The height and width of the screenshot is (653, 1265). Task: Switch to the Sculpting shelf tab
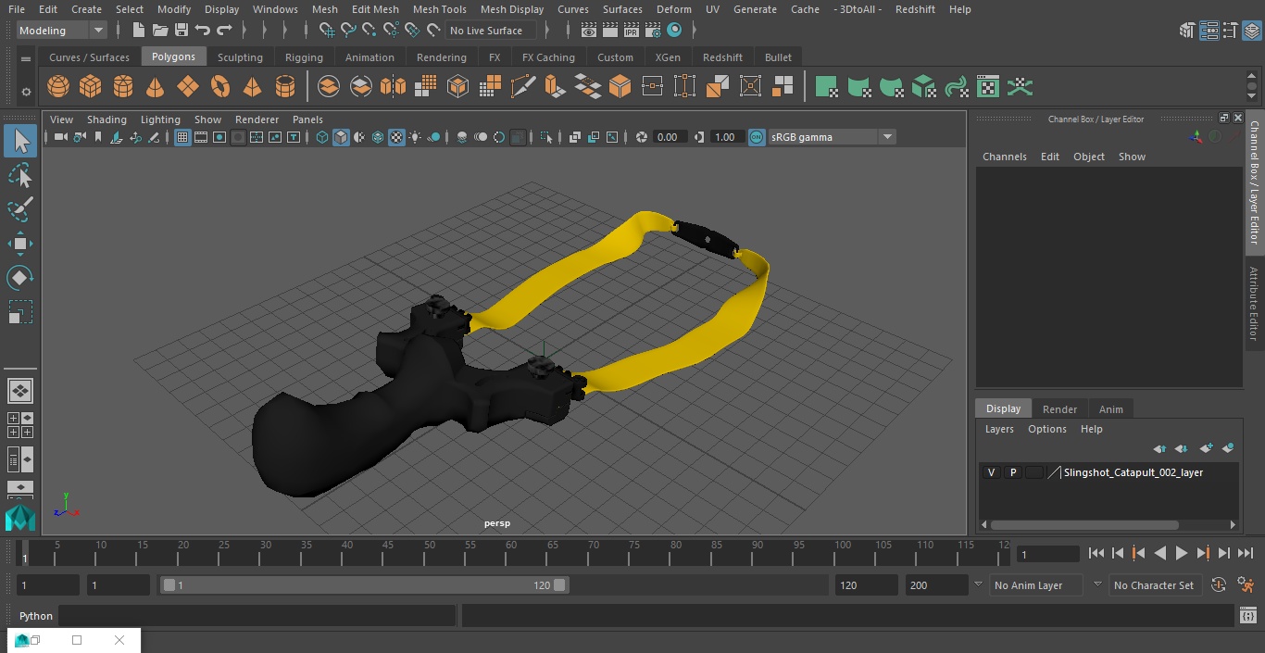tap(240, 57)
